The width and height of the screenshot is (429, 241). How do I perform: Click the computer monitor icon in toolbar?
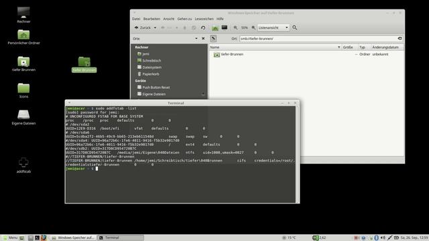pyautogui.click(x=225, y=27)
